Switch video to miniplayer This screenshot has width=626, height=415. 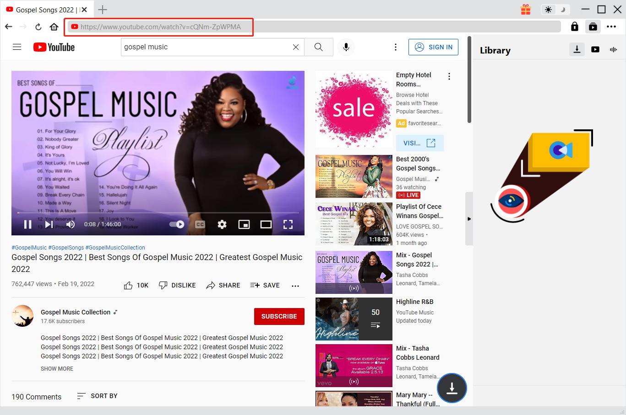pos(244,224)
